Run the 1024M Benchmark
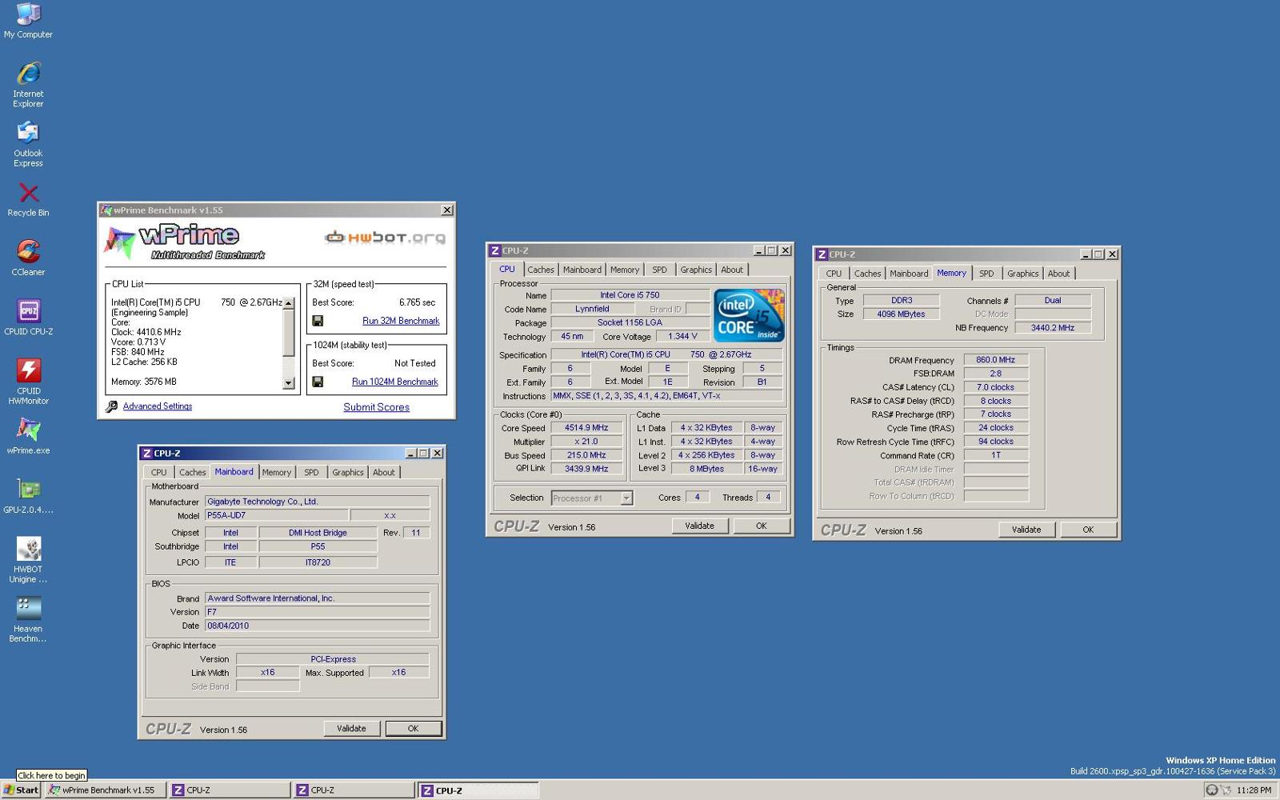The image size is (1280, 800). [395, 382]
